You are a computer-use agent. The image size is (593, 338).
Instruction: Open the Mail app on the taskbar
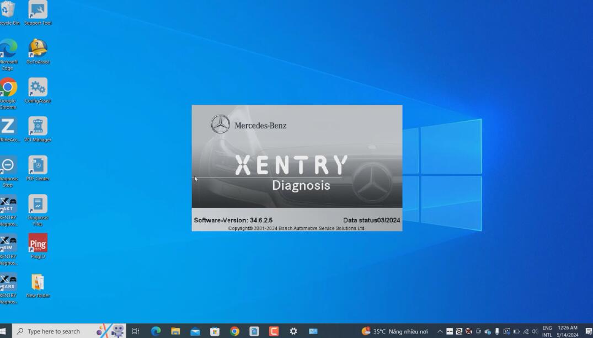195,331
